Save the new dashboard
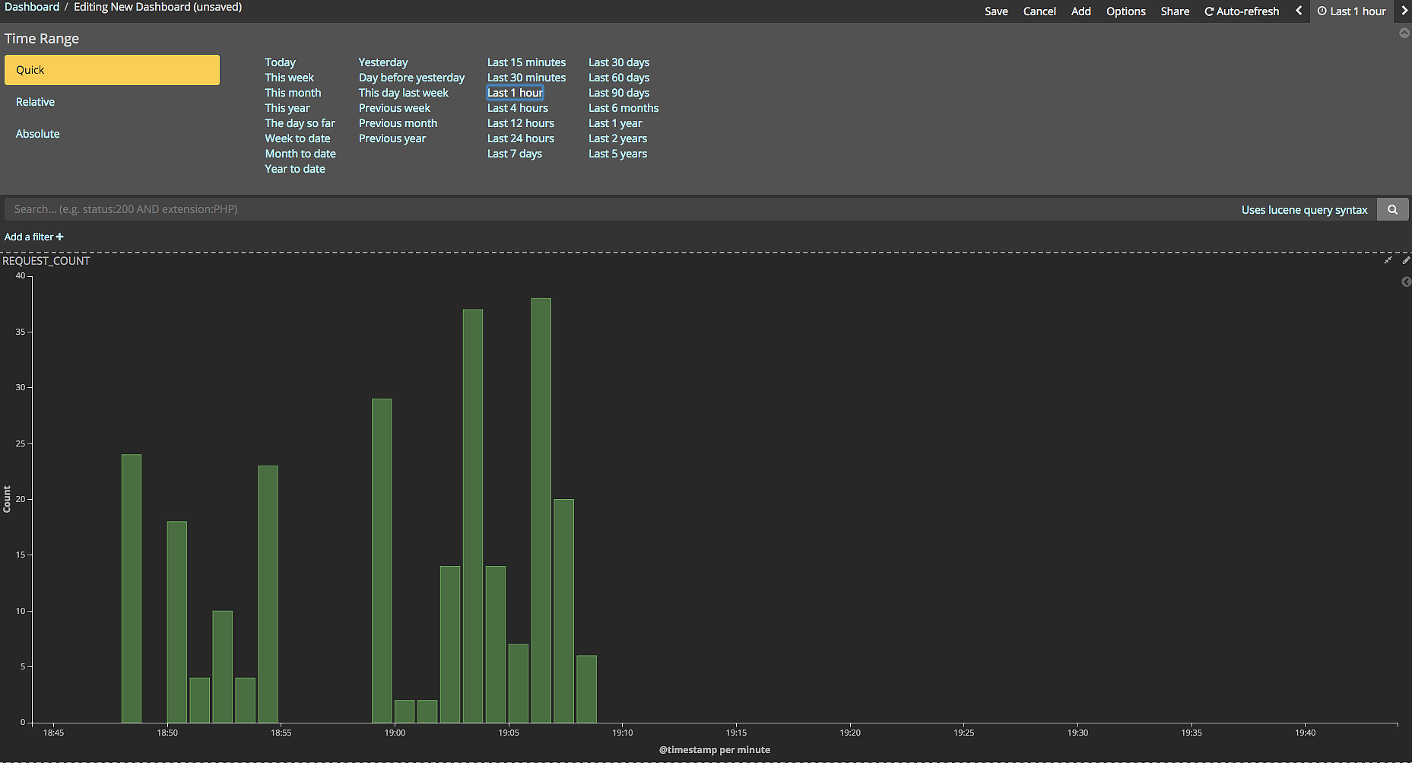The width and height of the screenshot is (1412, 763). coord(996,11)
